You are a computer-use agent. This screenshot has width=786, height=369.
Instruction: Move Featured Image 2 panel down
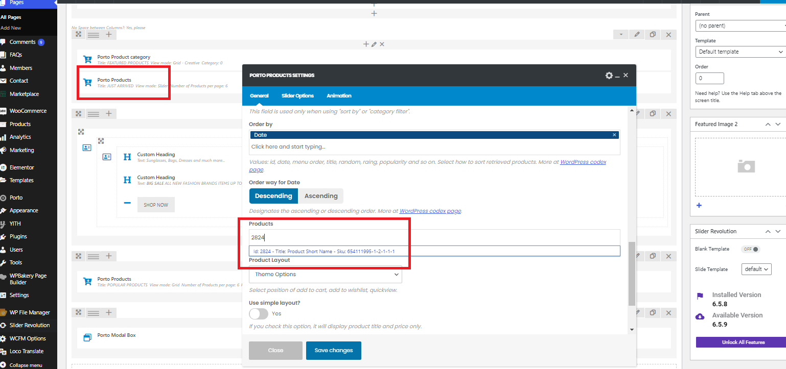tap(778, 124)
